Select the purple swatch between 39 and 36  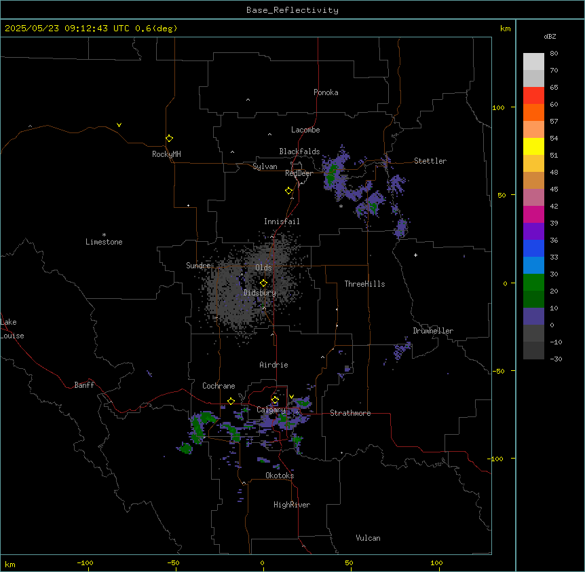click(533, 232)
